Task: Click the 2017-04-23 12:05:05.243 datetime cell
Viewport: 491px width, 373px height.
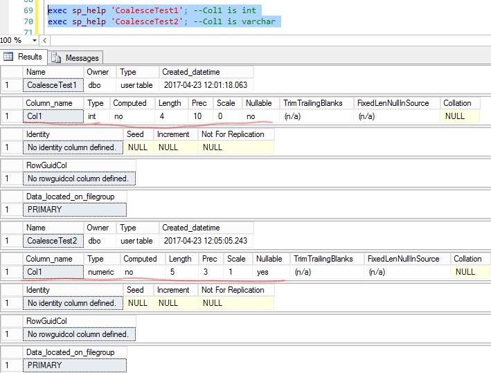Action: (x=206, y=241)
